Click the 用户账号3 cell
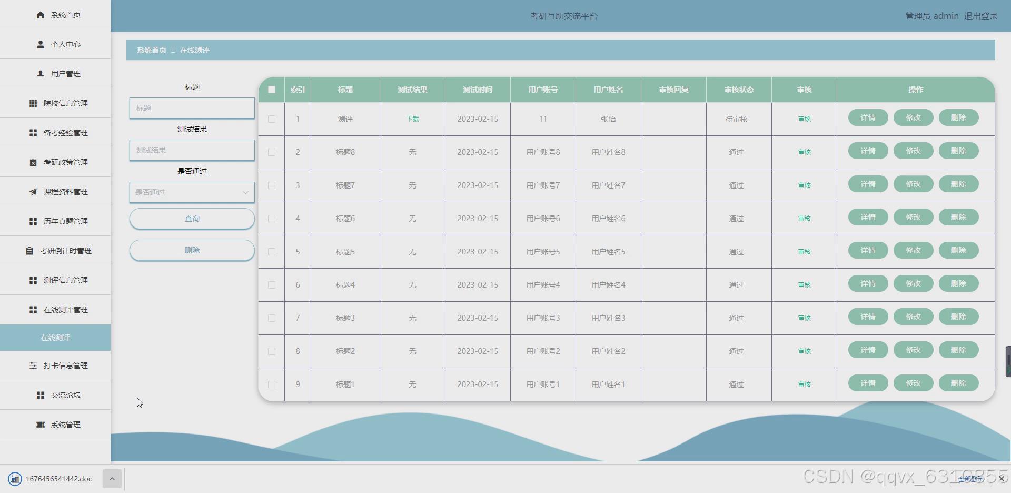The image size is (1011, 493). pyautogui.click(x=543, y=318)
